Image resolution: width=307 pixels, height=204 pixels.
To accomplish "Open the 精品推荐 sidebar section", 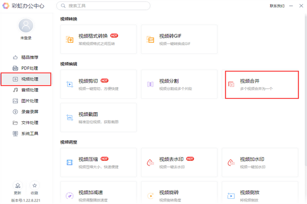I will coord(26,57).
